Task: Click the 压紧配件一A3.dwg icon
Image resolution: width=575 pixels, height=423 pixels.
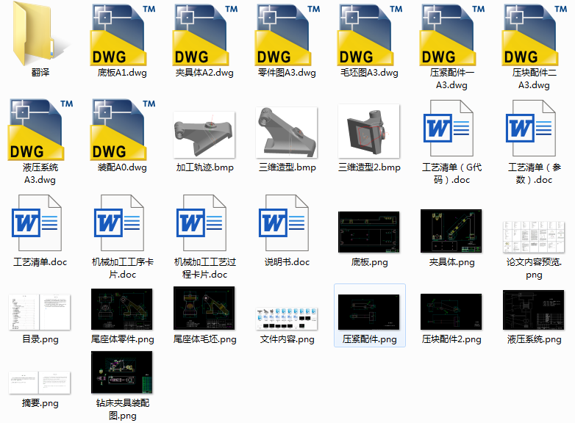Action: pyautogui.click(x=452, y=35)
